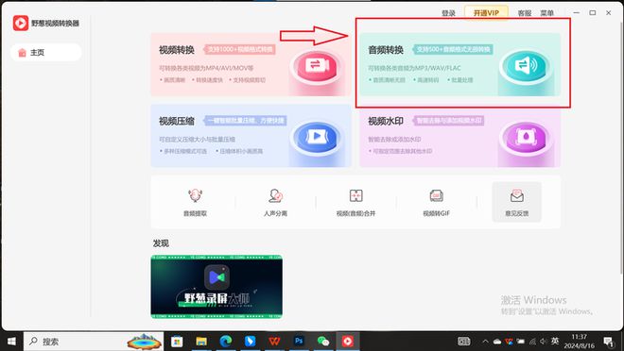Maximize the video converter window
The height and width of the screenshot is (351, 624).
pos(593,13)
